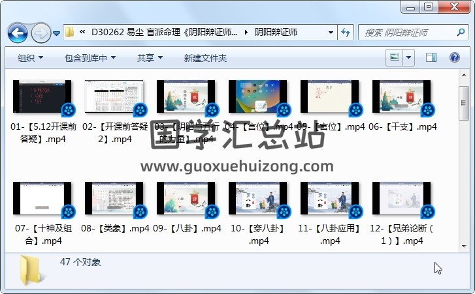
Task: Toggle the preview pane icon
Action: click(431, 57)
